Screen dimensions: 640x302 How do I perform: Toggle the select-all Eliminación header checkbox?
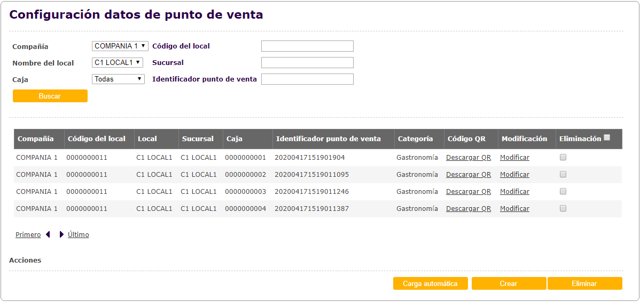(607, 137)
